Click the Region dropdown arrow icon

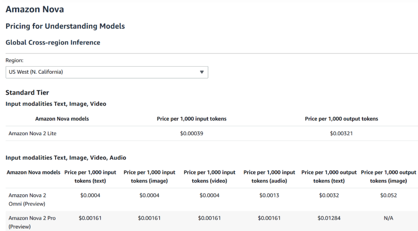[x=202, y=72]
